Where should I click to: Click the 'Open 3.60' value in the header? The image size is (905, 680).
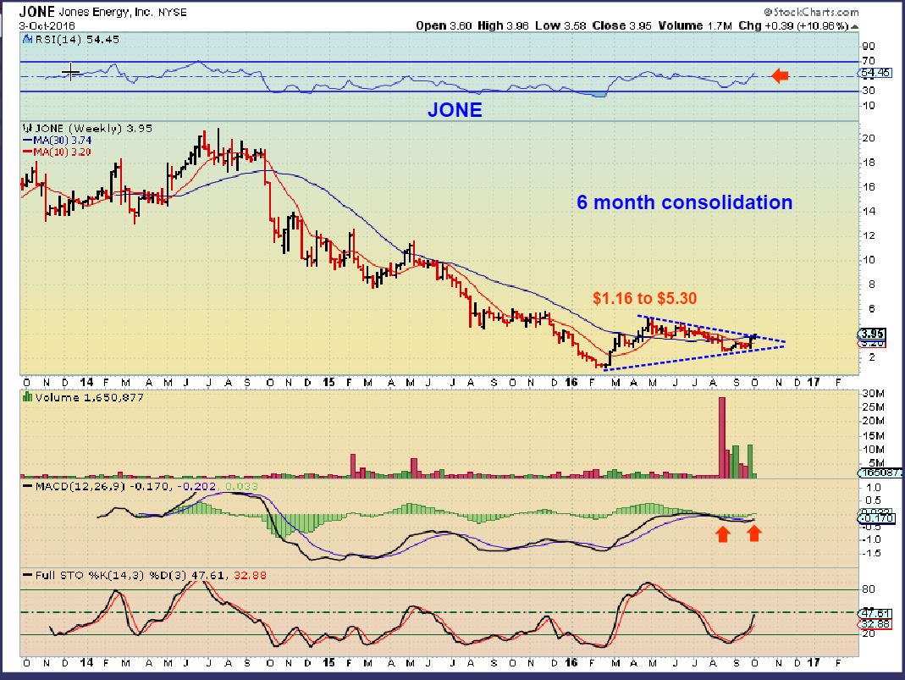tap(444, 26)
